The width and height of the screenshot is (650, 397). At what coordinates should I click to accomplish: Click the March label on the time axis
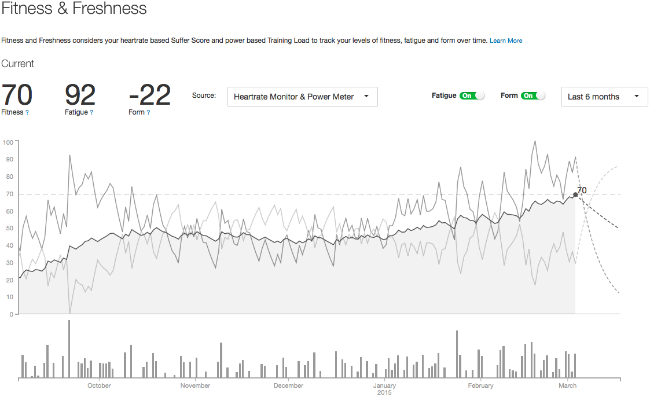pyautogui.click(x=568, y=385)
